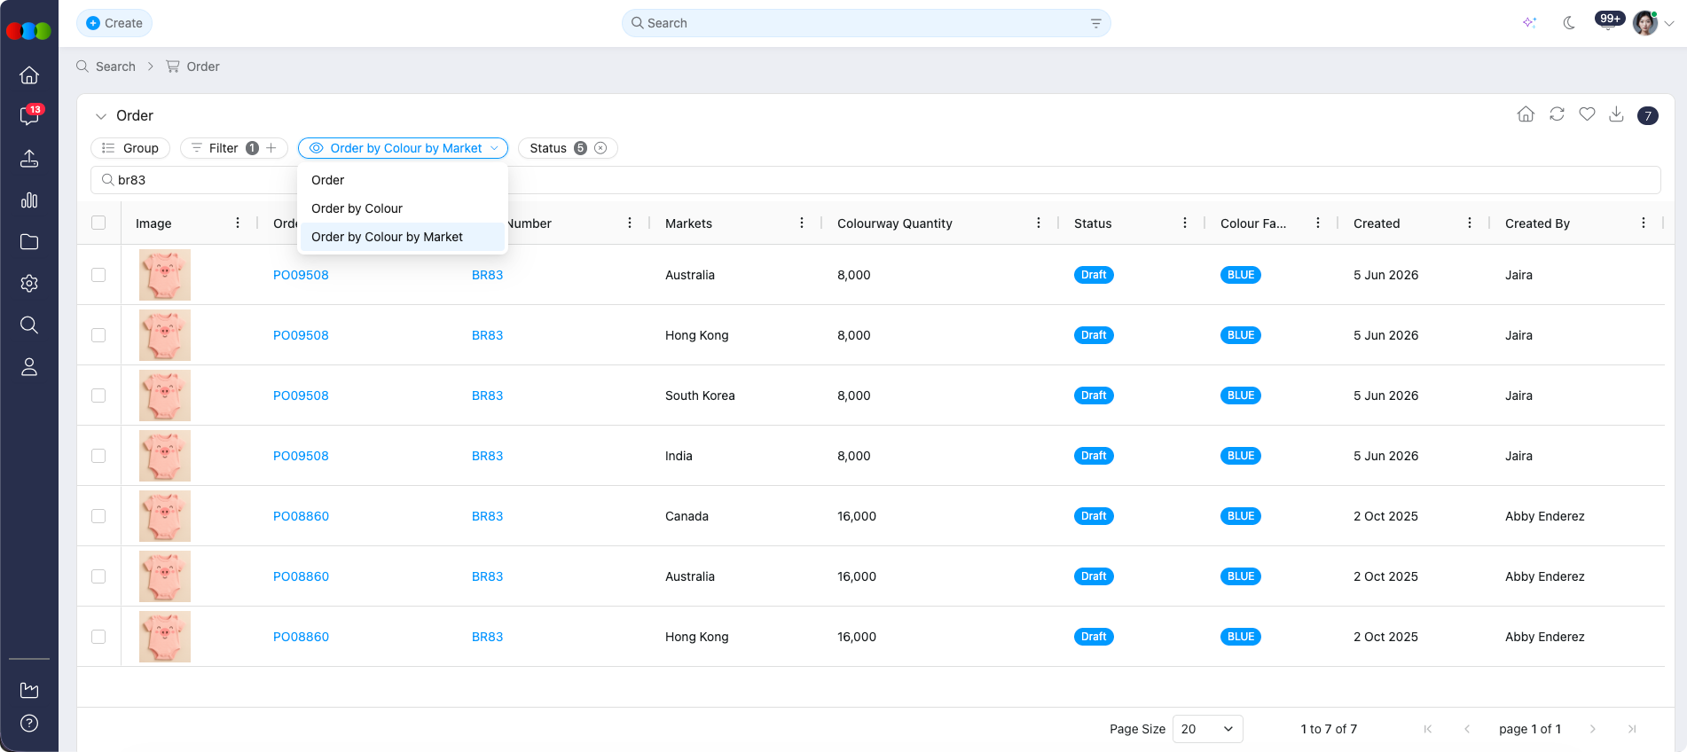Refresh the Order list
This screenshot has height=752, width=1687.
coord(1557,114)
